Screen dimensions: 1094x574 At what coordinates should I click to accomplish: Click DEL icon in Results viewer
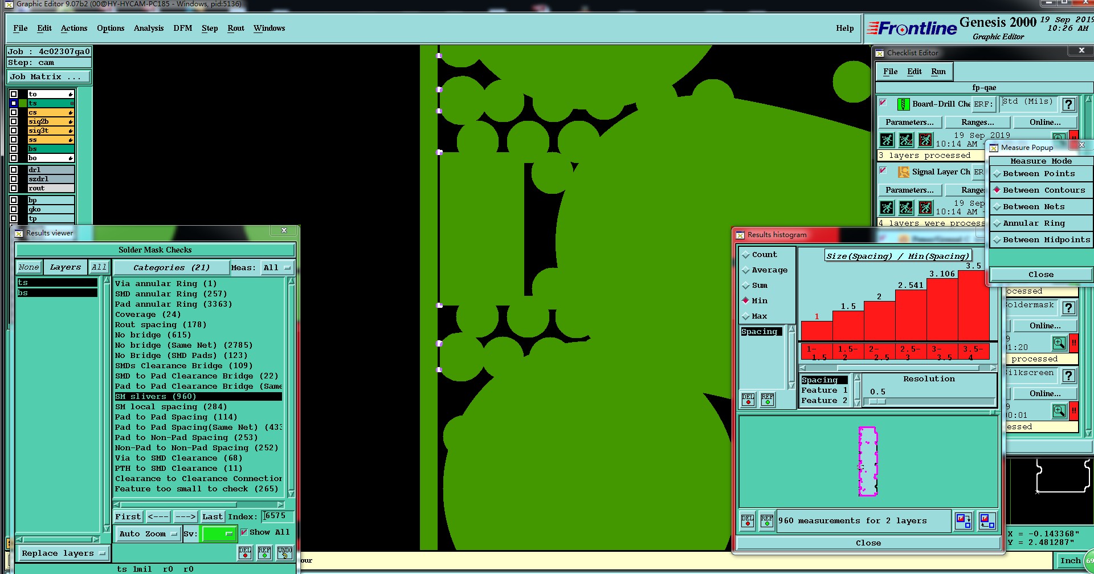245,552
